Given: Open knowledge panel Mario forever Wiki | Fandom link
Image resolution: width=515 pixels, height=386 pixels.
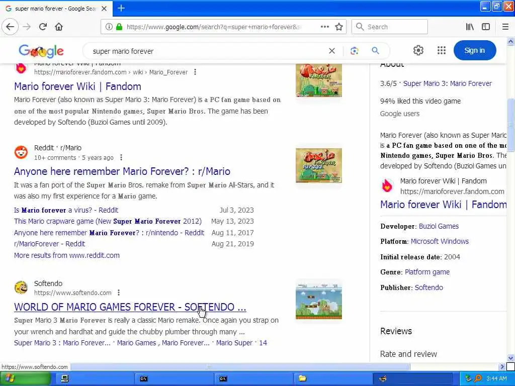Looking at the screenshot, I should pos(444,205).
